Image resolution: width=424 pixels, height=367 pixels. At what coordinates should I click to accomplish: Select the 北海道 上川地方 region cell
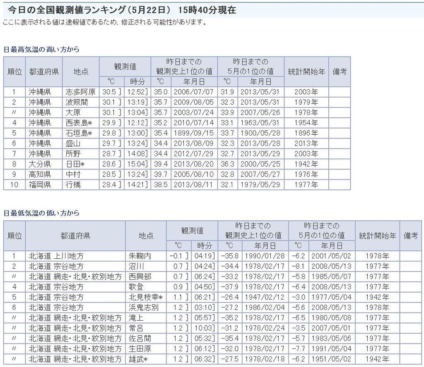point(56,256)
